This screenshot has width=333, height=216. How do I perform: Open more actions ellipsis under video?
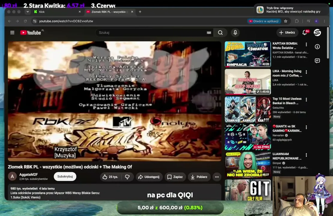pos(217,177)
